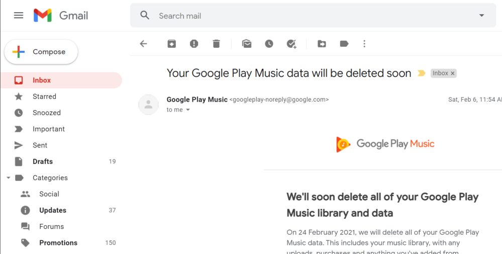This screenshot has width=502, height=254.
Task: Click the Compose button
Action: point(41,52)
